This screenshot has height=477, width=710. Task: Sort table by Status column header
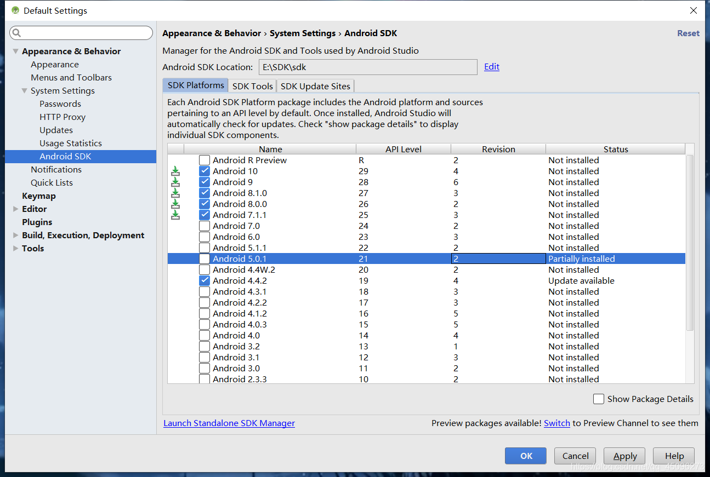[x=616, y=149]
